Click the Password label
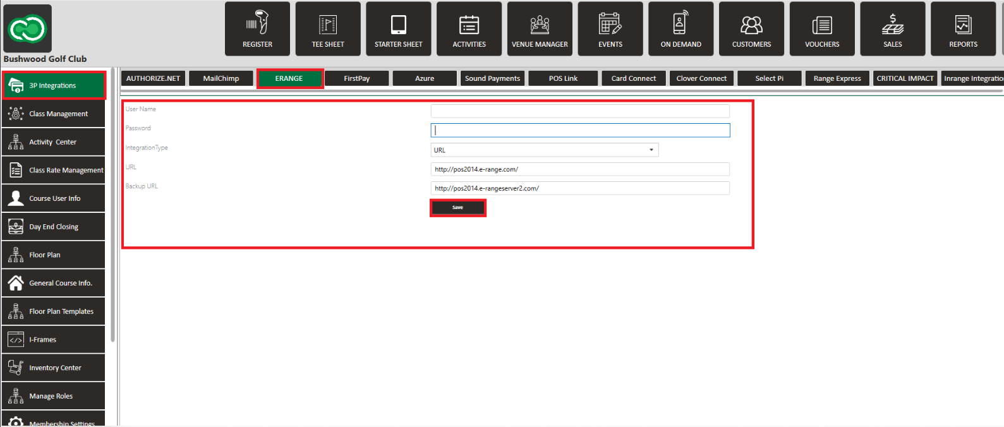Viewport: 1004px width, 427px height. (x=138, y=128)
